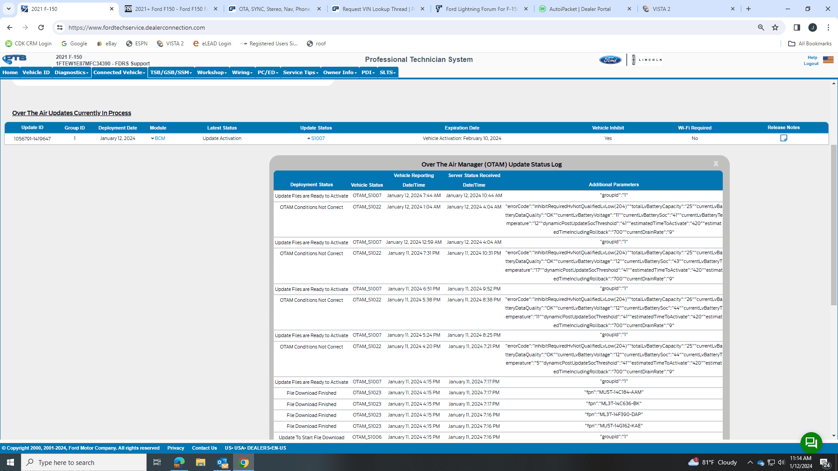Open the tab search dropdown arrow

pyautogui.click(x=8, y=9)
